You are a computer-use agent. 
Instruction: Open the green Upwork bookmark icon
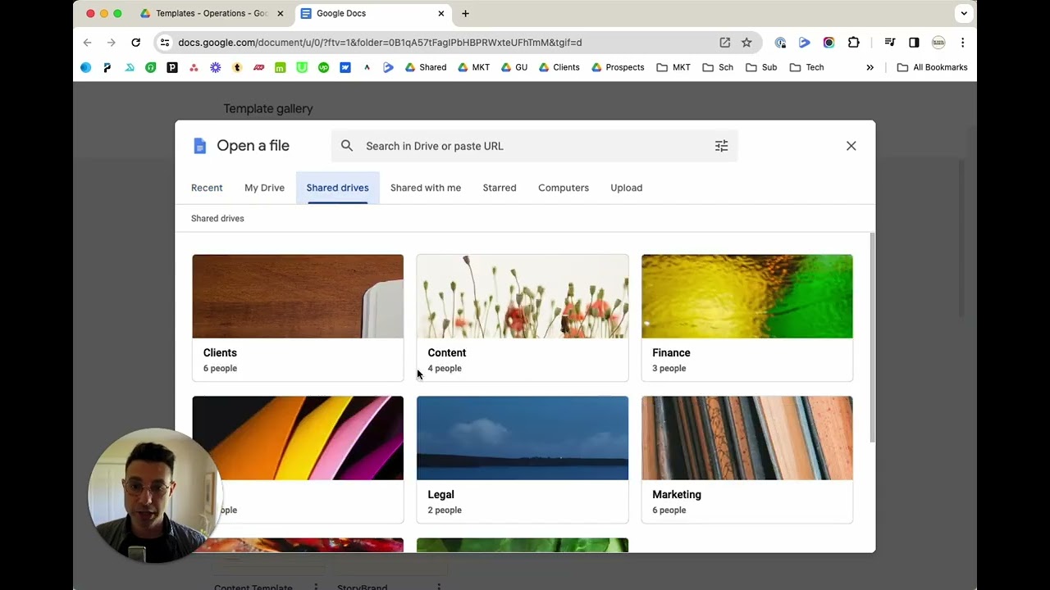pyautogui.click(x=323, y=67)
